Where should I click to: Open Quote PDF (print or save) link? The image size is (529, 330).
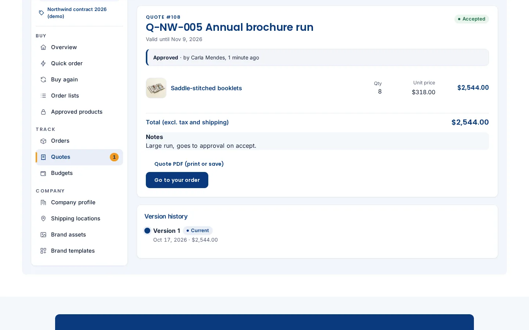point(189,164)
